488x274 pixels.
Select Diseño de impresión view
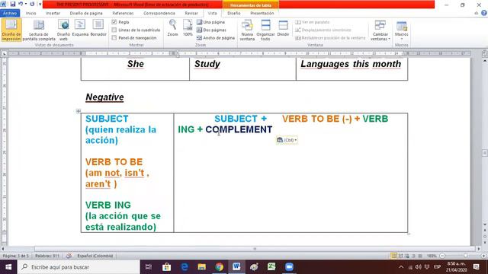pos(11,30)
